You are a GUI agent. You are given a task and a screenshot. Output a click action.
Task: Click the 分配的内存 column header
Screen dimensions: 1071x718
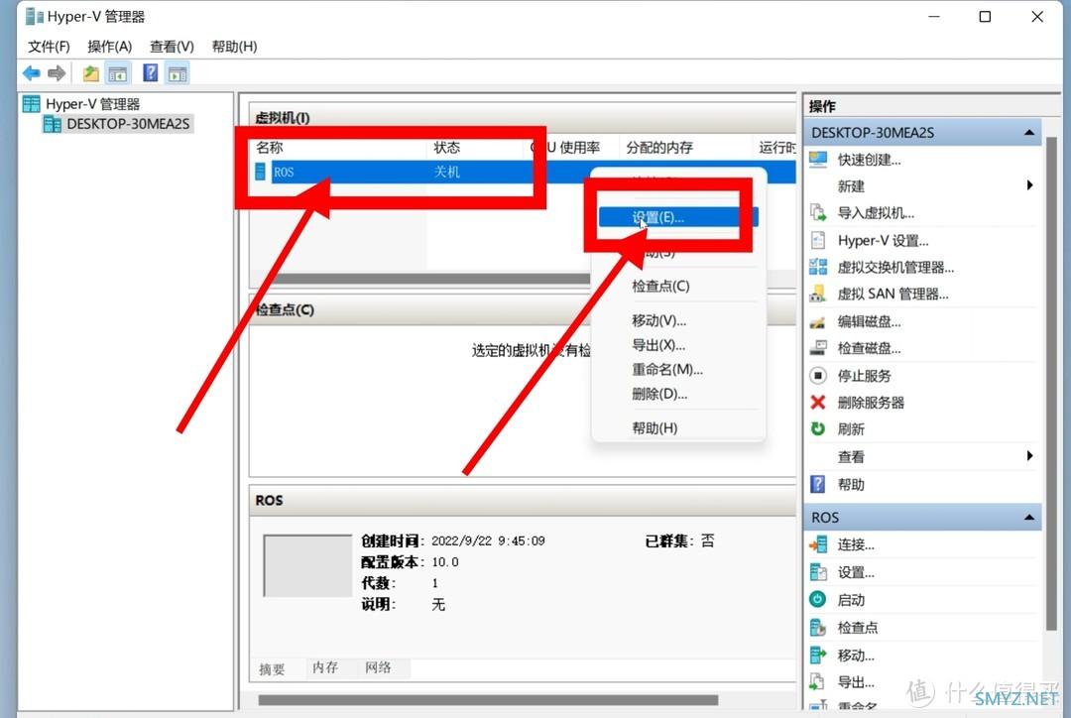click(x=659, y=148)
